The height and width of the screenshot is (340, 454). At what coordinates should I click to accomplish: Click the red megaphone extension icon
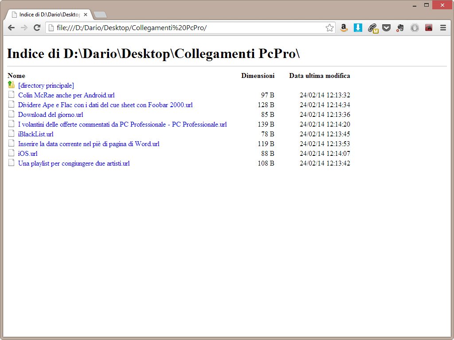(x=428, y=28)
